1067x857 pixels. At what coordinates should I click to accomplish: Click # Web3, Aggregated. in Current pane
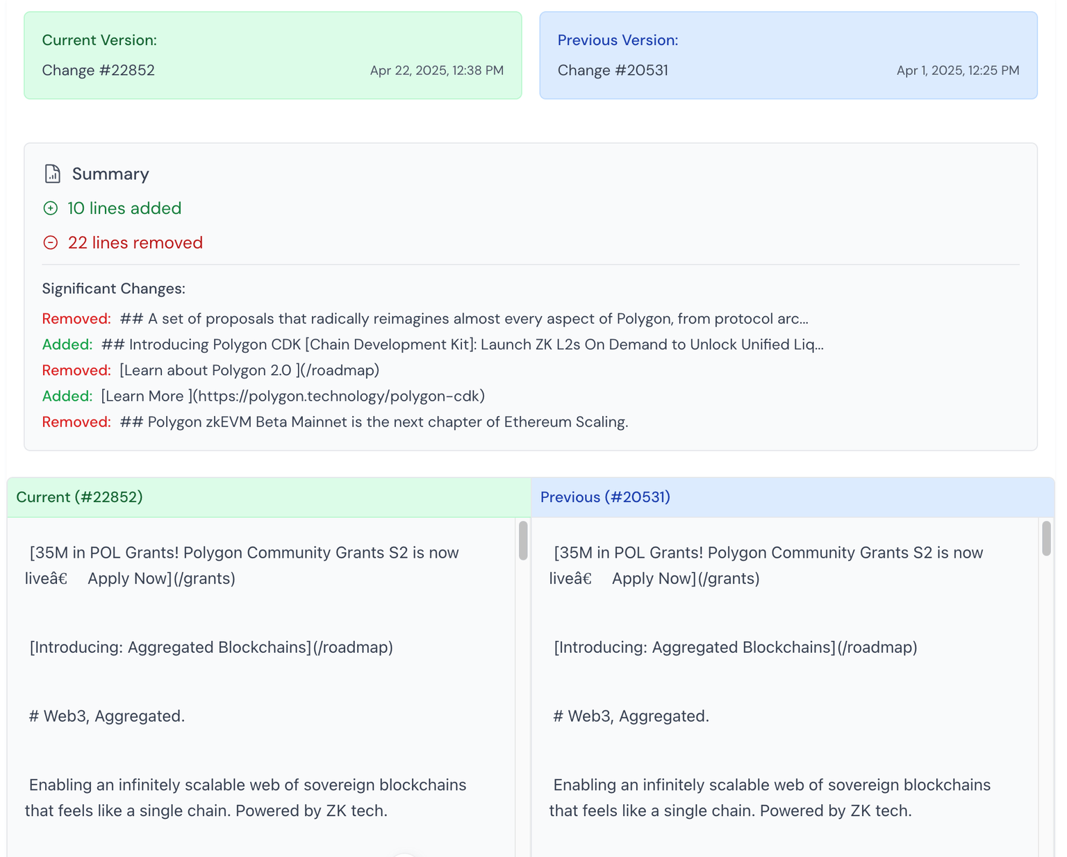tap(107, 716)
